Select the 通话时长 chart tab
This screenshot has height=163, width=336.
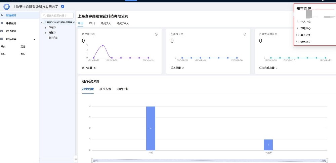123,89
